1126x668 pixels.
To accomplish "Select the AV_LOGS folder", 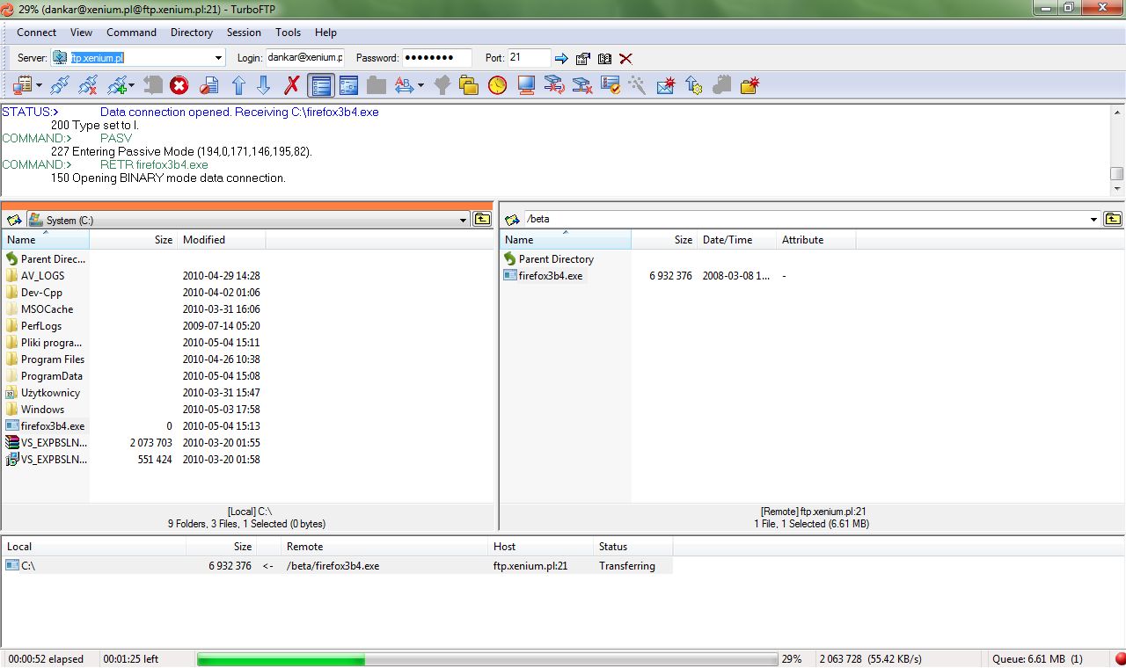I will click(42, 276).
